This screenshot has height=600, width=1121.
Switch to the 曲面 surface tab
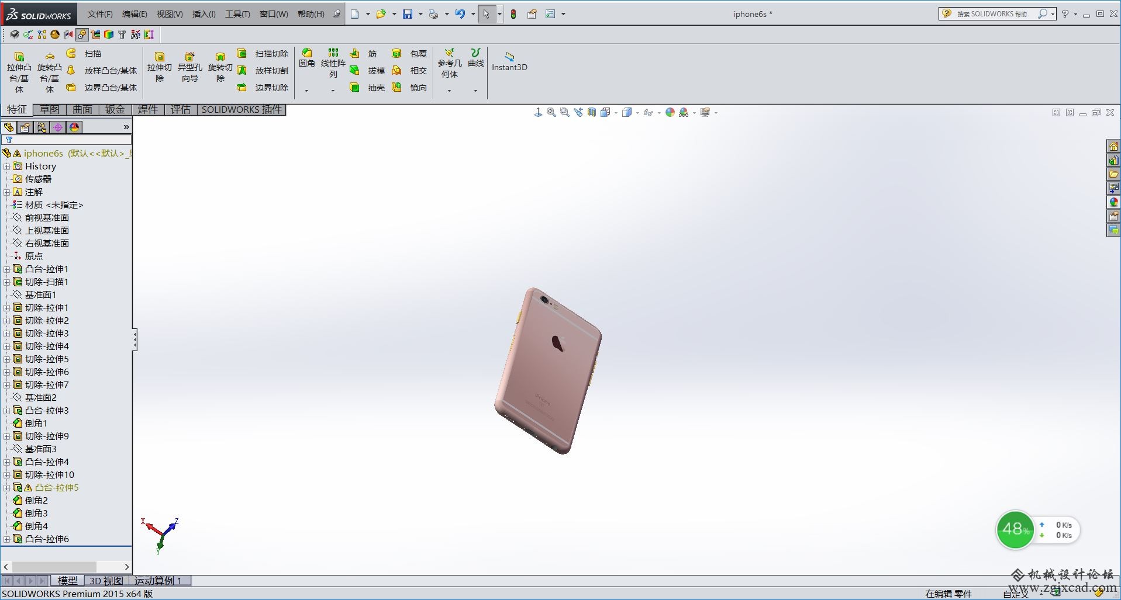(82, 110)
